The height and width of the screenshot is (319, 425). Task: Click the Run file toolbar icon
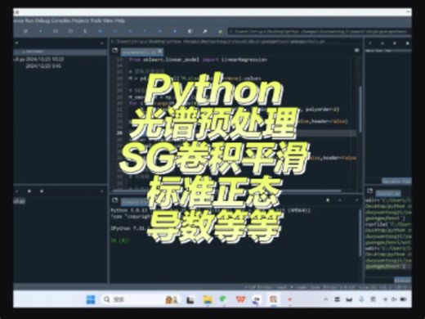(41, 31)
